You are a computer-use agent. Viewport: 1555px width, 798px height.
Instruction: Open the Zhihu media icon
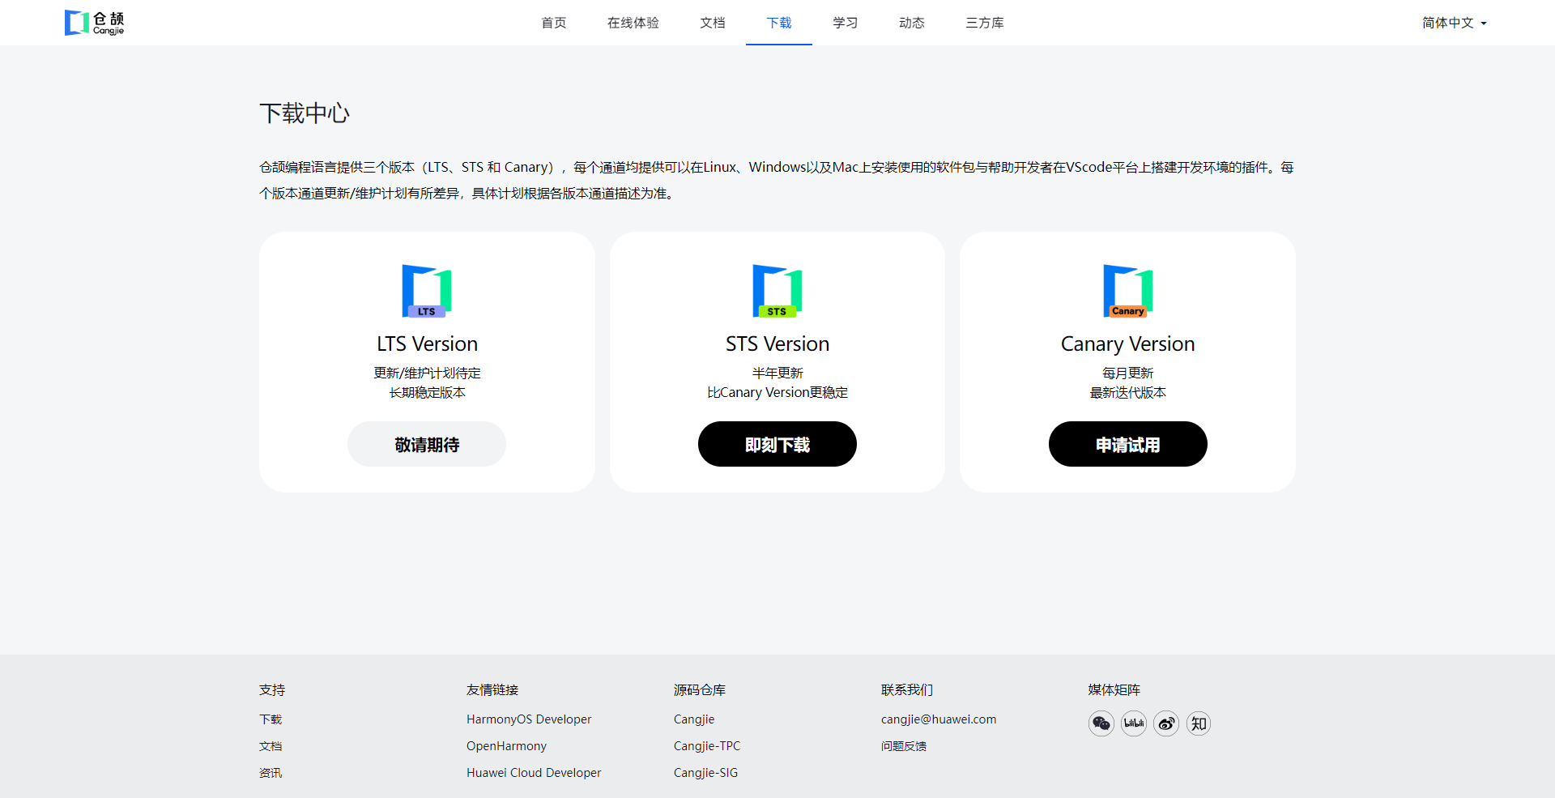[1199, 723]
